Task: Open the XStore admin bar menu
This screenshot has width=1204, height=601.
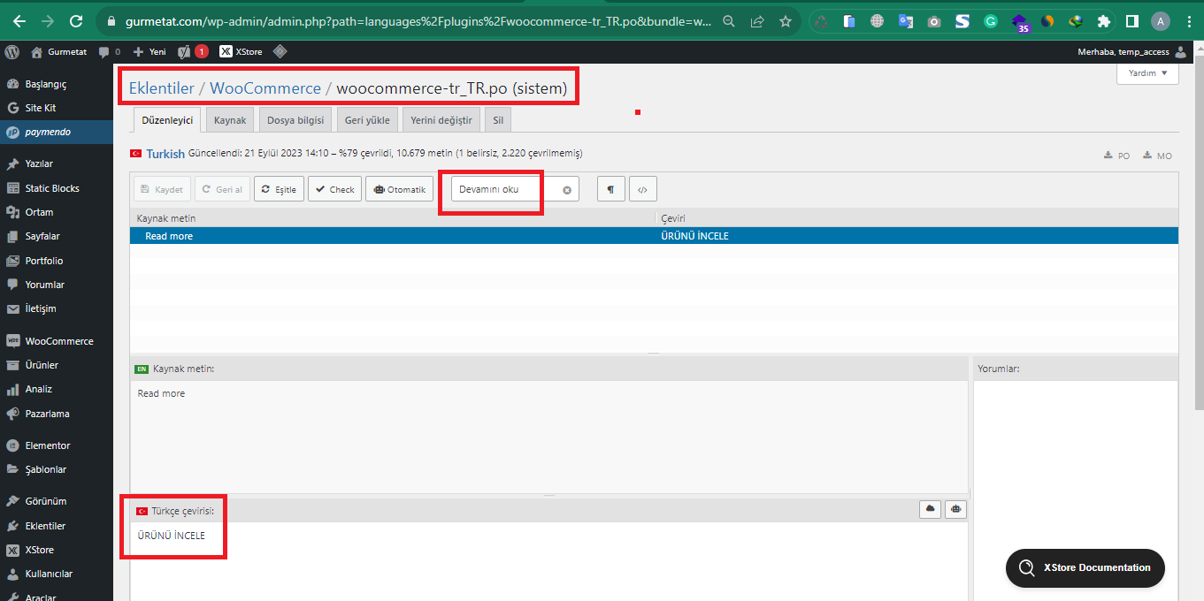Action: pyautogui.click(x=241, y=52)
